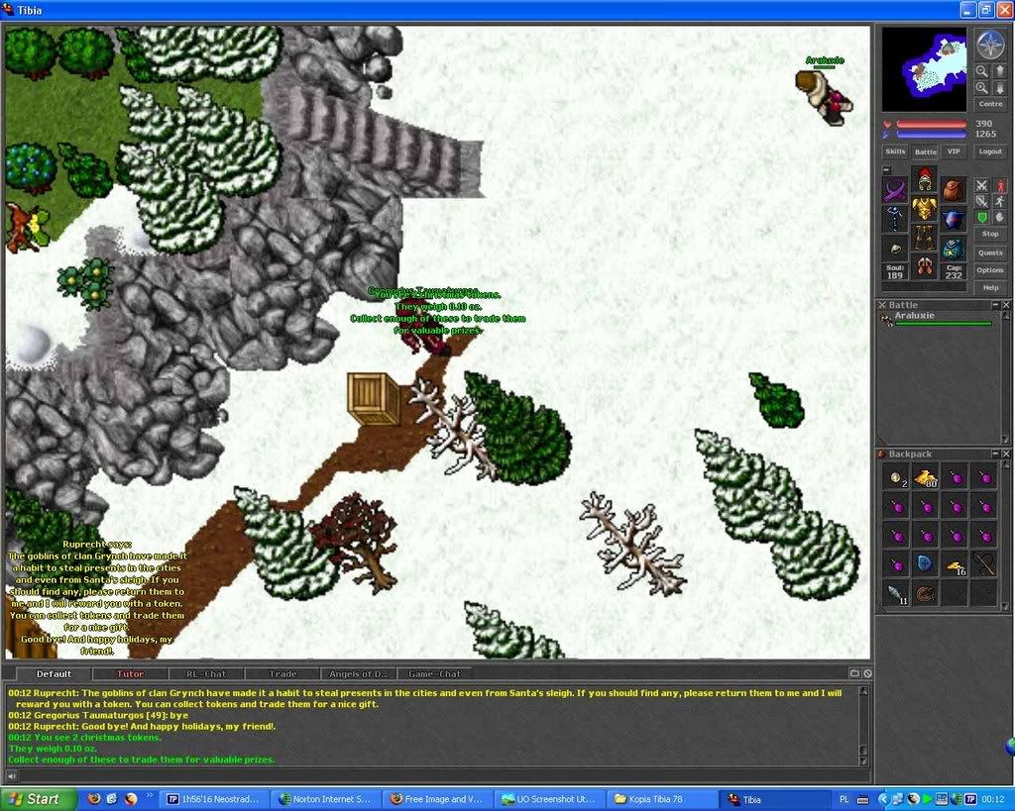Open the Help window
The height and width of the screenshot is (811, 1015).
[990, 288]
